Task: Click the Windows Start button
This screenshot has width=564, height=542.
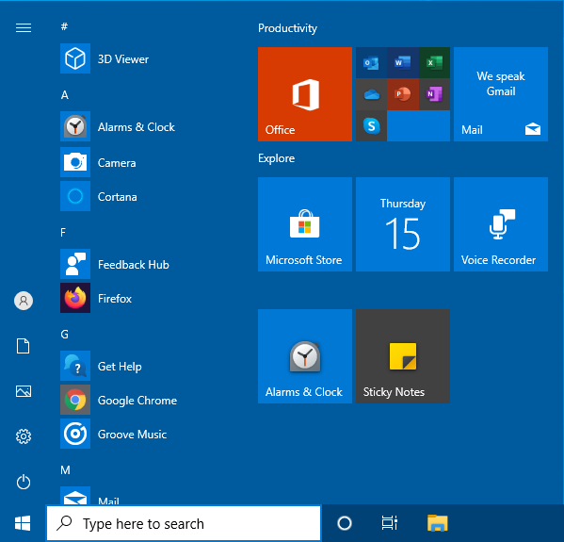Action: pyautogui.click(x=23, y=523)
